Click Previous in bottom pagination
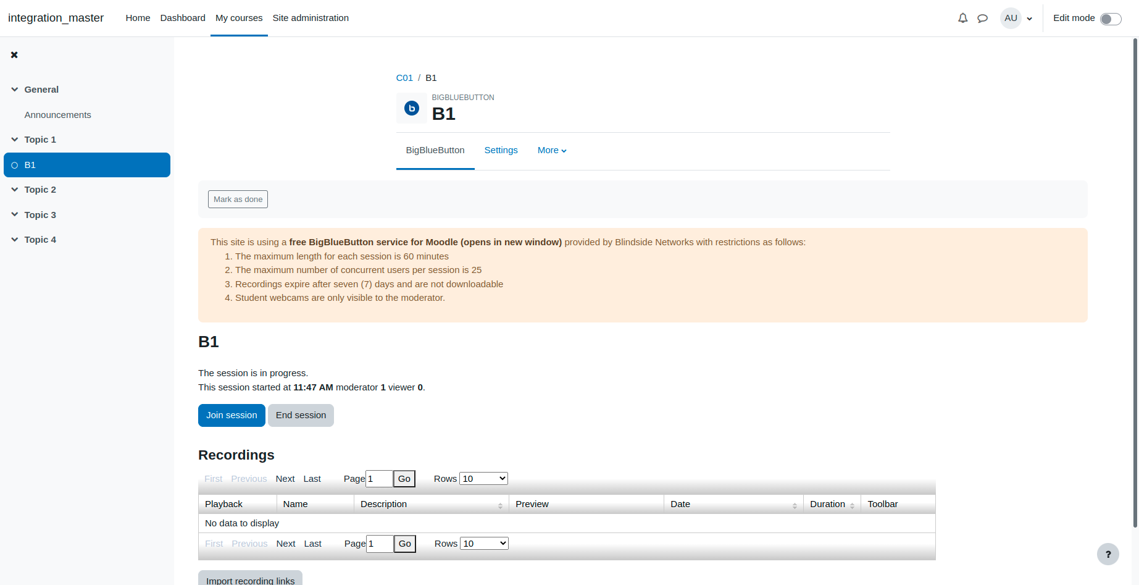 pyautogui.click(x=250, y=544)
